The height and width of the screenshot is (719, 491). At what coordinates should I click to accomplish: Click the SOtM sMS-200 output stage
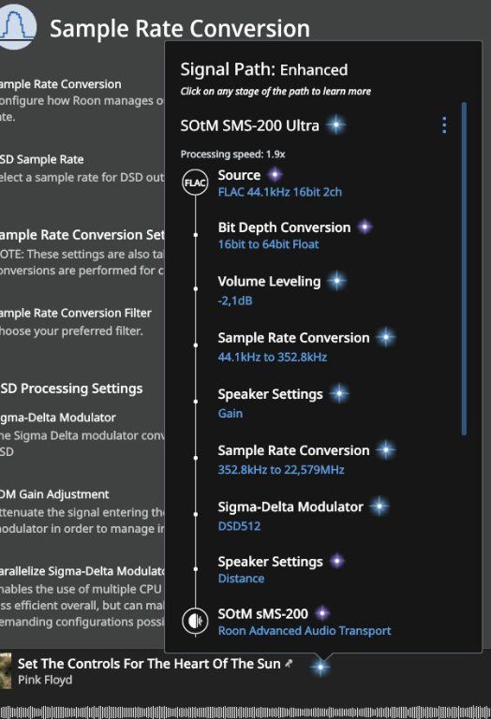[x=263, y=613]
